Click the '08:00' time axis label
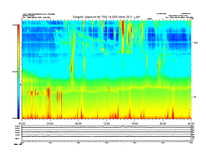Screen dimensions: 206x159 point(78,124)
